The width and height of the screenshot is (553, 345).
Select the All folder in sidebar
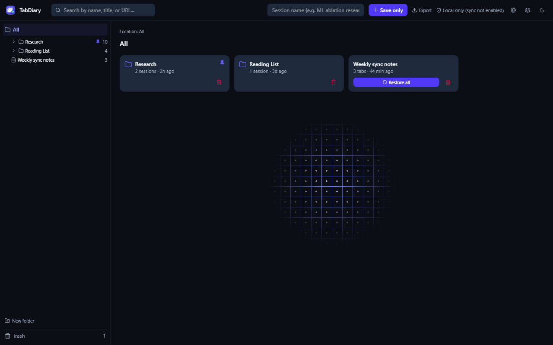pyautogui.click(x=55, y=29)
